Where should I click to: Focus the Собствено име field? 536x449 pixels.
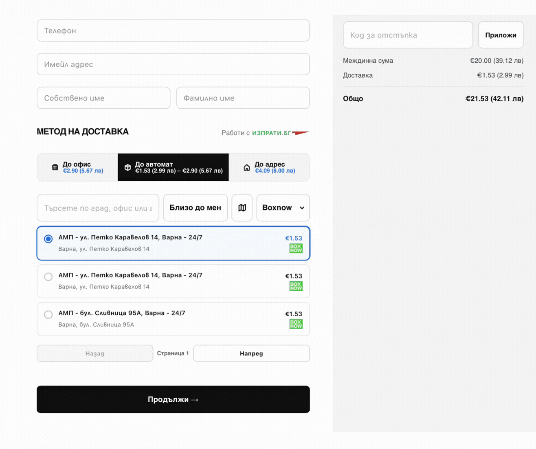tap(103, 98)
